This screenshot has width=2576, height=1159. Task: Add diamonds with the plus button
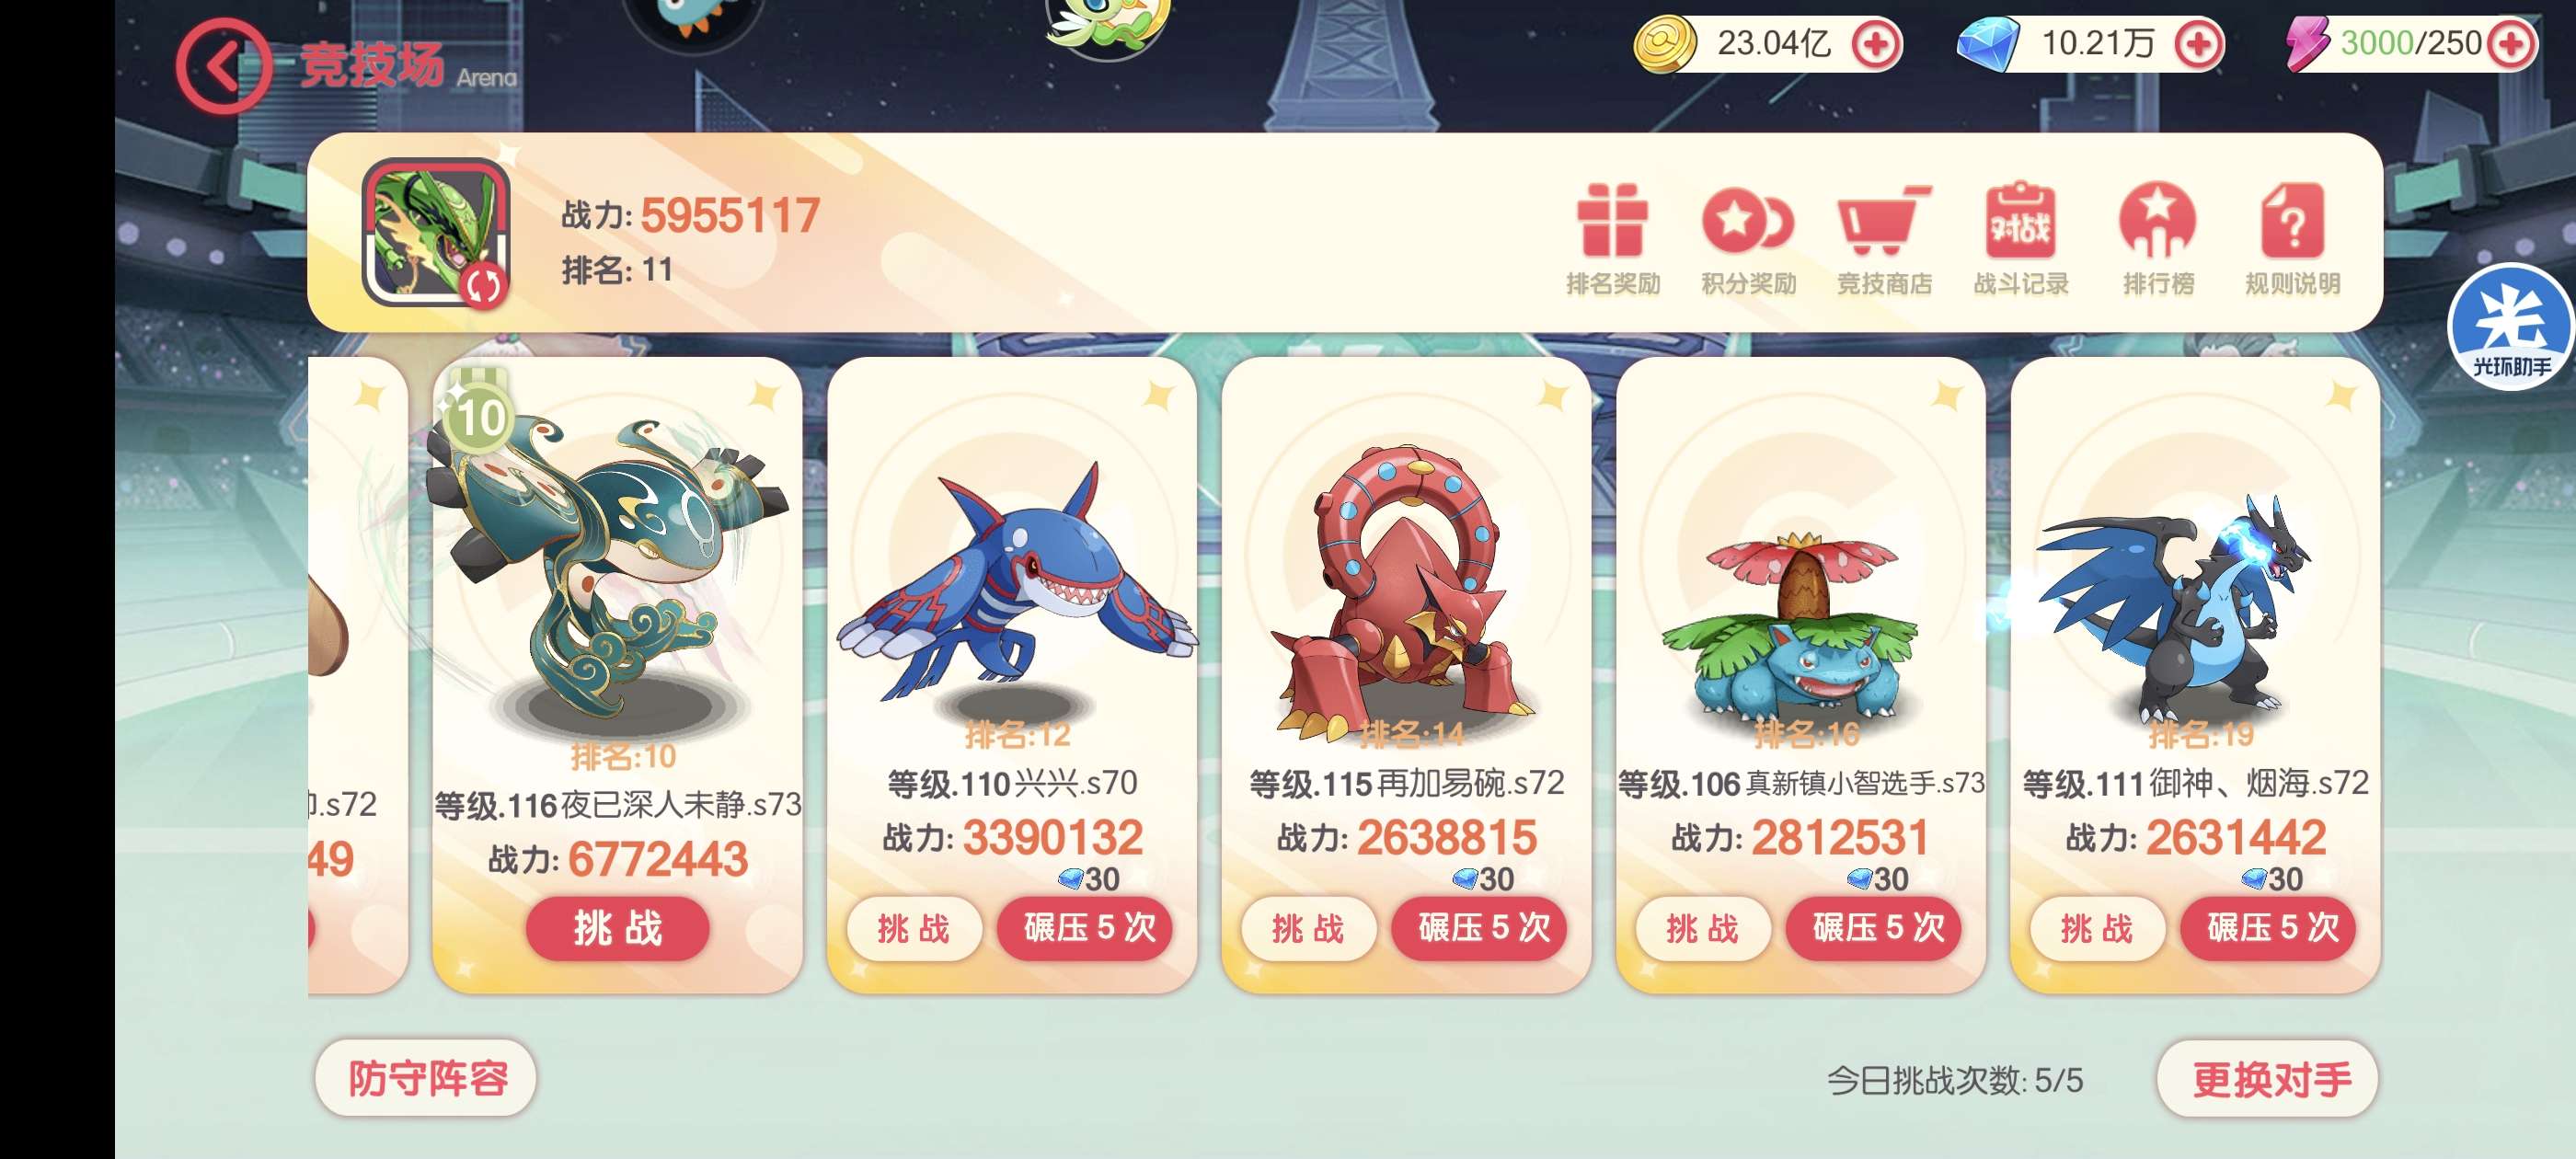(2198, 45)
